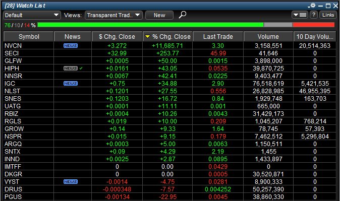Click the 76/10/14 % breadth label
This screenshot has height=201, width=340.
(x=20, y=25)
